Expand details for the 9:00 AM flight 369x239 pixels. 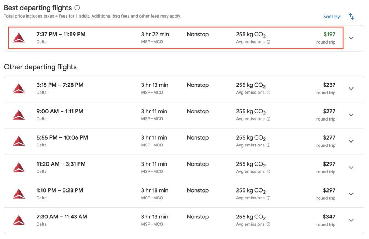coord(351,115)
